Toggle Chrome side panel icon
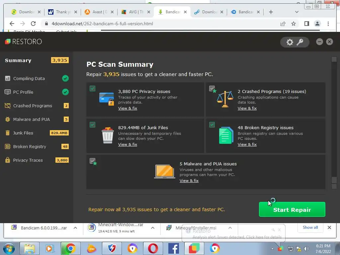Image resolution: width=340 pixels, height=255 pixels. pyautogui.click(x=306, y=24)
